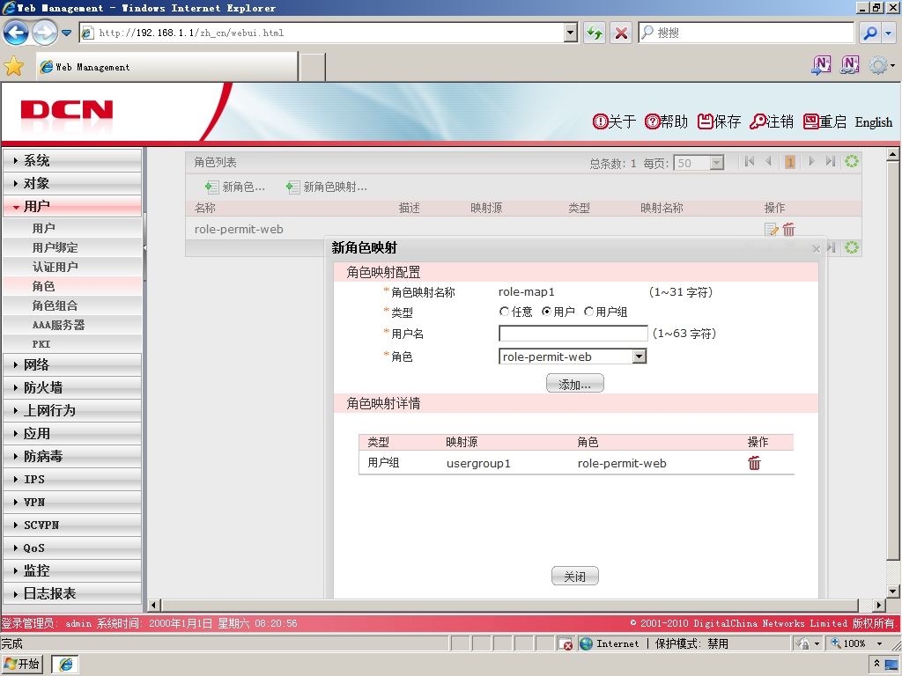
Task: Go back with the browser Back arrow
Action: pos(16,33)
